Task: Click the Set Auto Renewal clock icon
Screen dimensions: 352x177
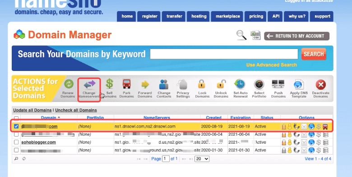Action: pyautogui.click(x=240, y=84)
